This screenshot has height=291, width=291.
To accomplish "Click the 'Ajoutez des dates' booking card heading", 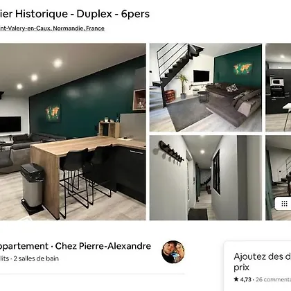I will [262, 262].
